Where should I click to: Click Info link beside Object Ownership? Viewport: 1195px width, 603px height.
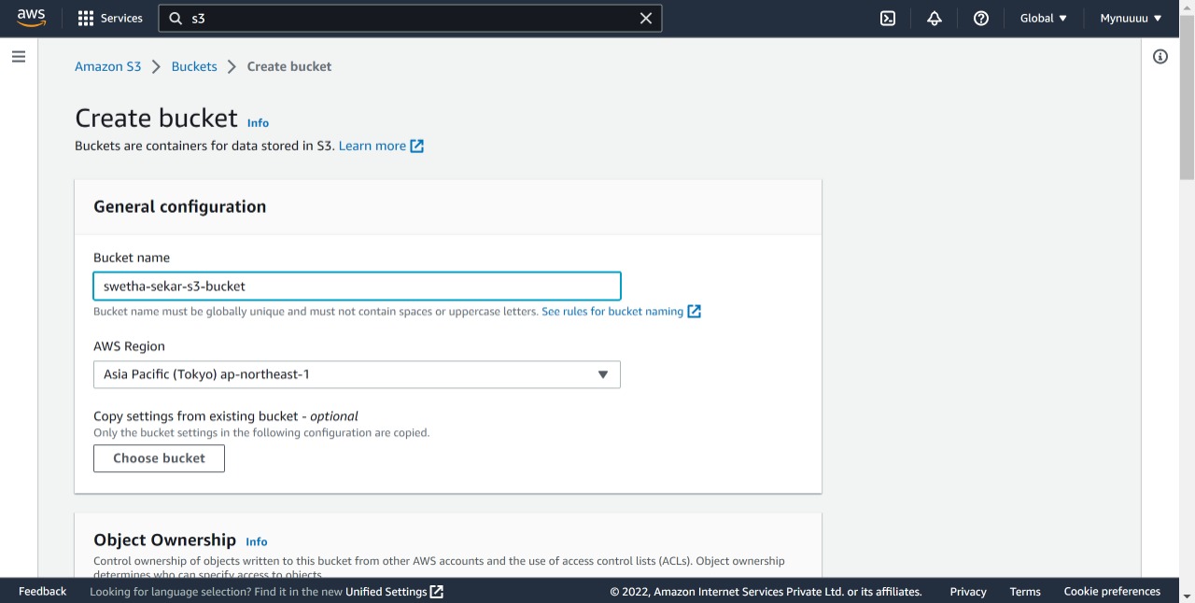coord(257,541)
